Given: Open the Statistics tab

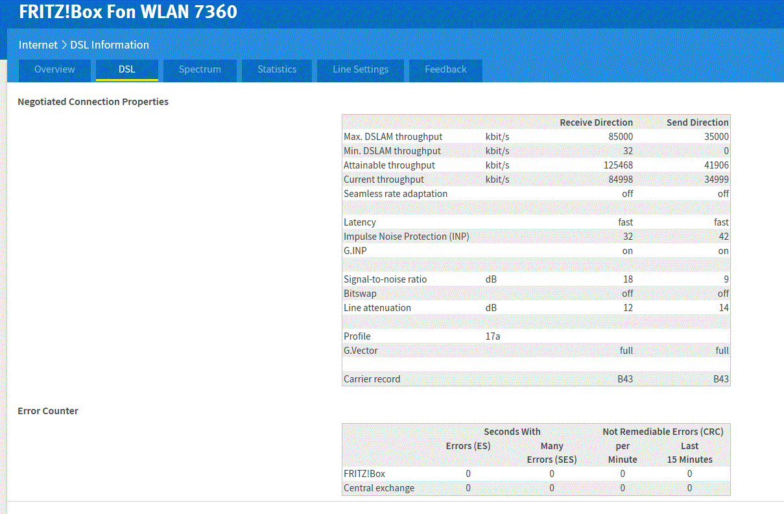Looking at the screenshot, I should tap(277, 69).
